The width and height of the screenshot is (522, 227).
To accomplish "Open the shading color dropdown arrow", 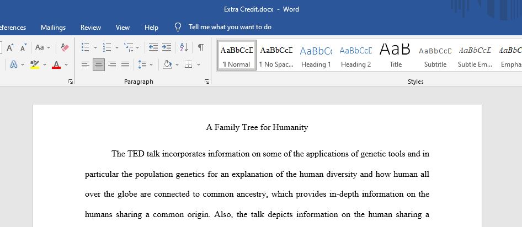I will coord(177,64).
